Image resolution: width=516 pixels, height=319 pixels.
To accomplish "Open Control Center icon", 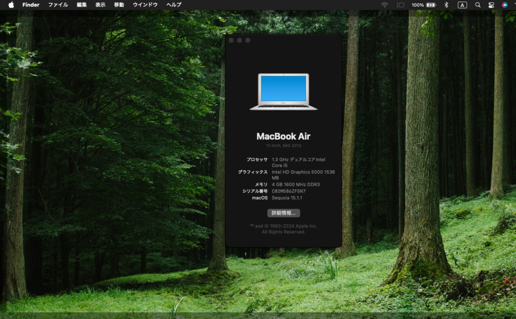I will 491,5.
